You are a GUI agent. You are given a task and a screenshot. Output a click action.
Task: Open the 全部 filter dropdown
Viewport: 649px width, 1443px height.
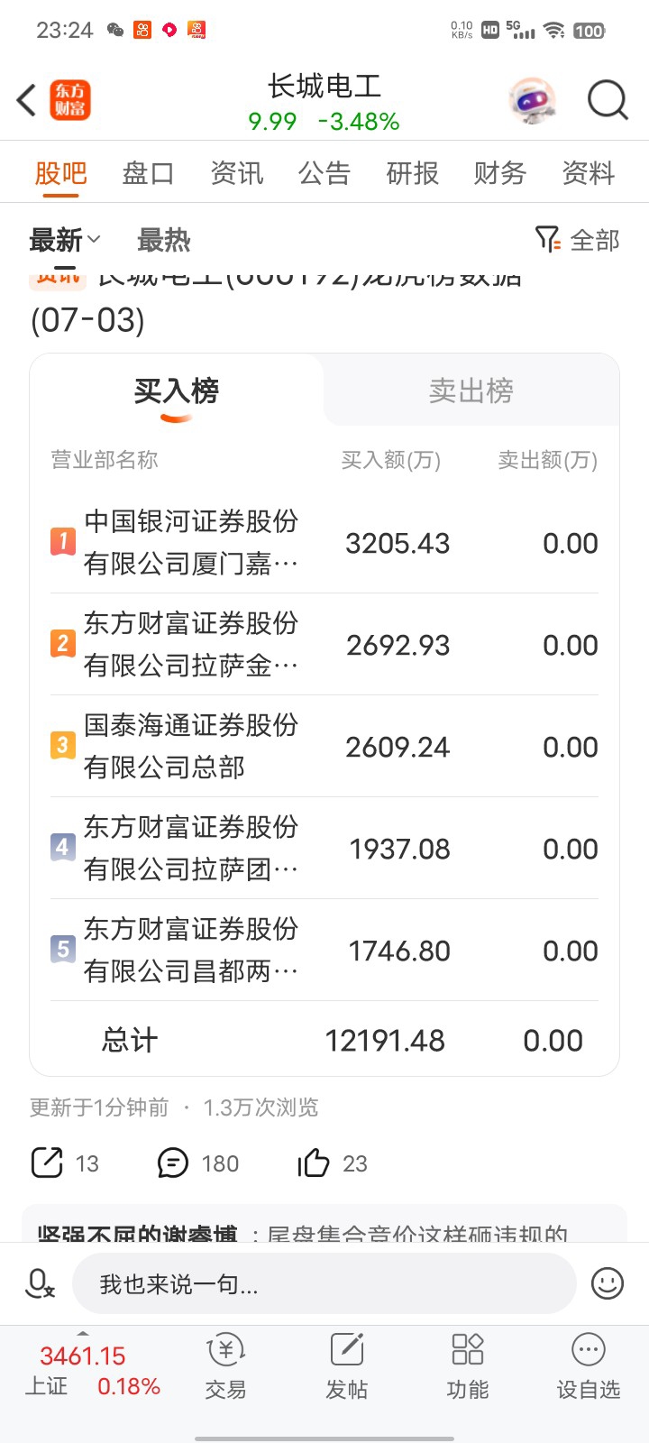click(577, 240)
